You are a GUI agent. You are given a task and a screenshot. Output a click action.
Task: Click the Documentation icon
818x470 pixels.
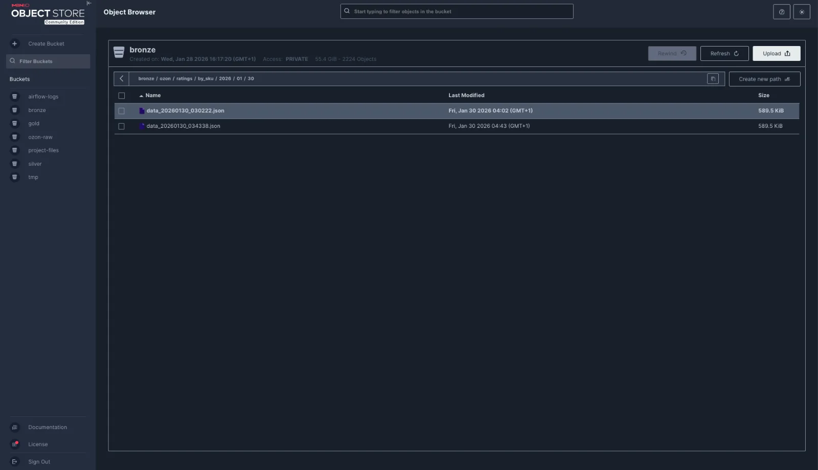tap(14, 427)
